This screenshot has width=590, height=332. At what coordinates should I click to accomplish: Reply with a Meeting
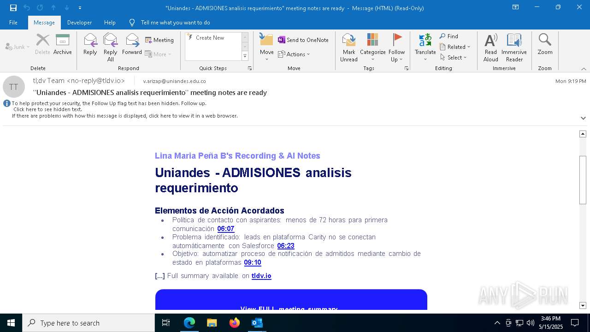159,40
